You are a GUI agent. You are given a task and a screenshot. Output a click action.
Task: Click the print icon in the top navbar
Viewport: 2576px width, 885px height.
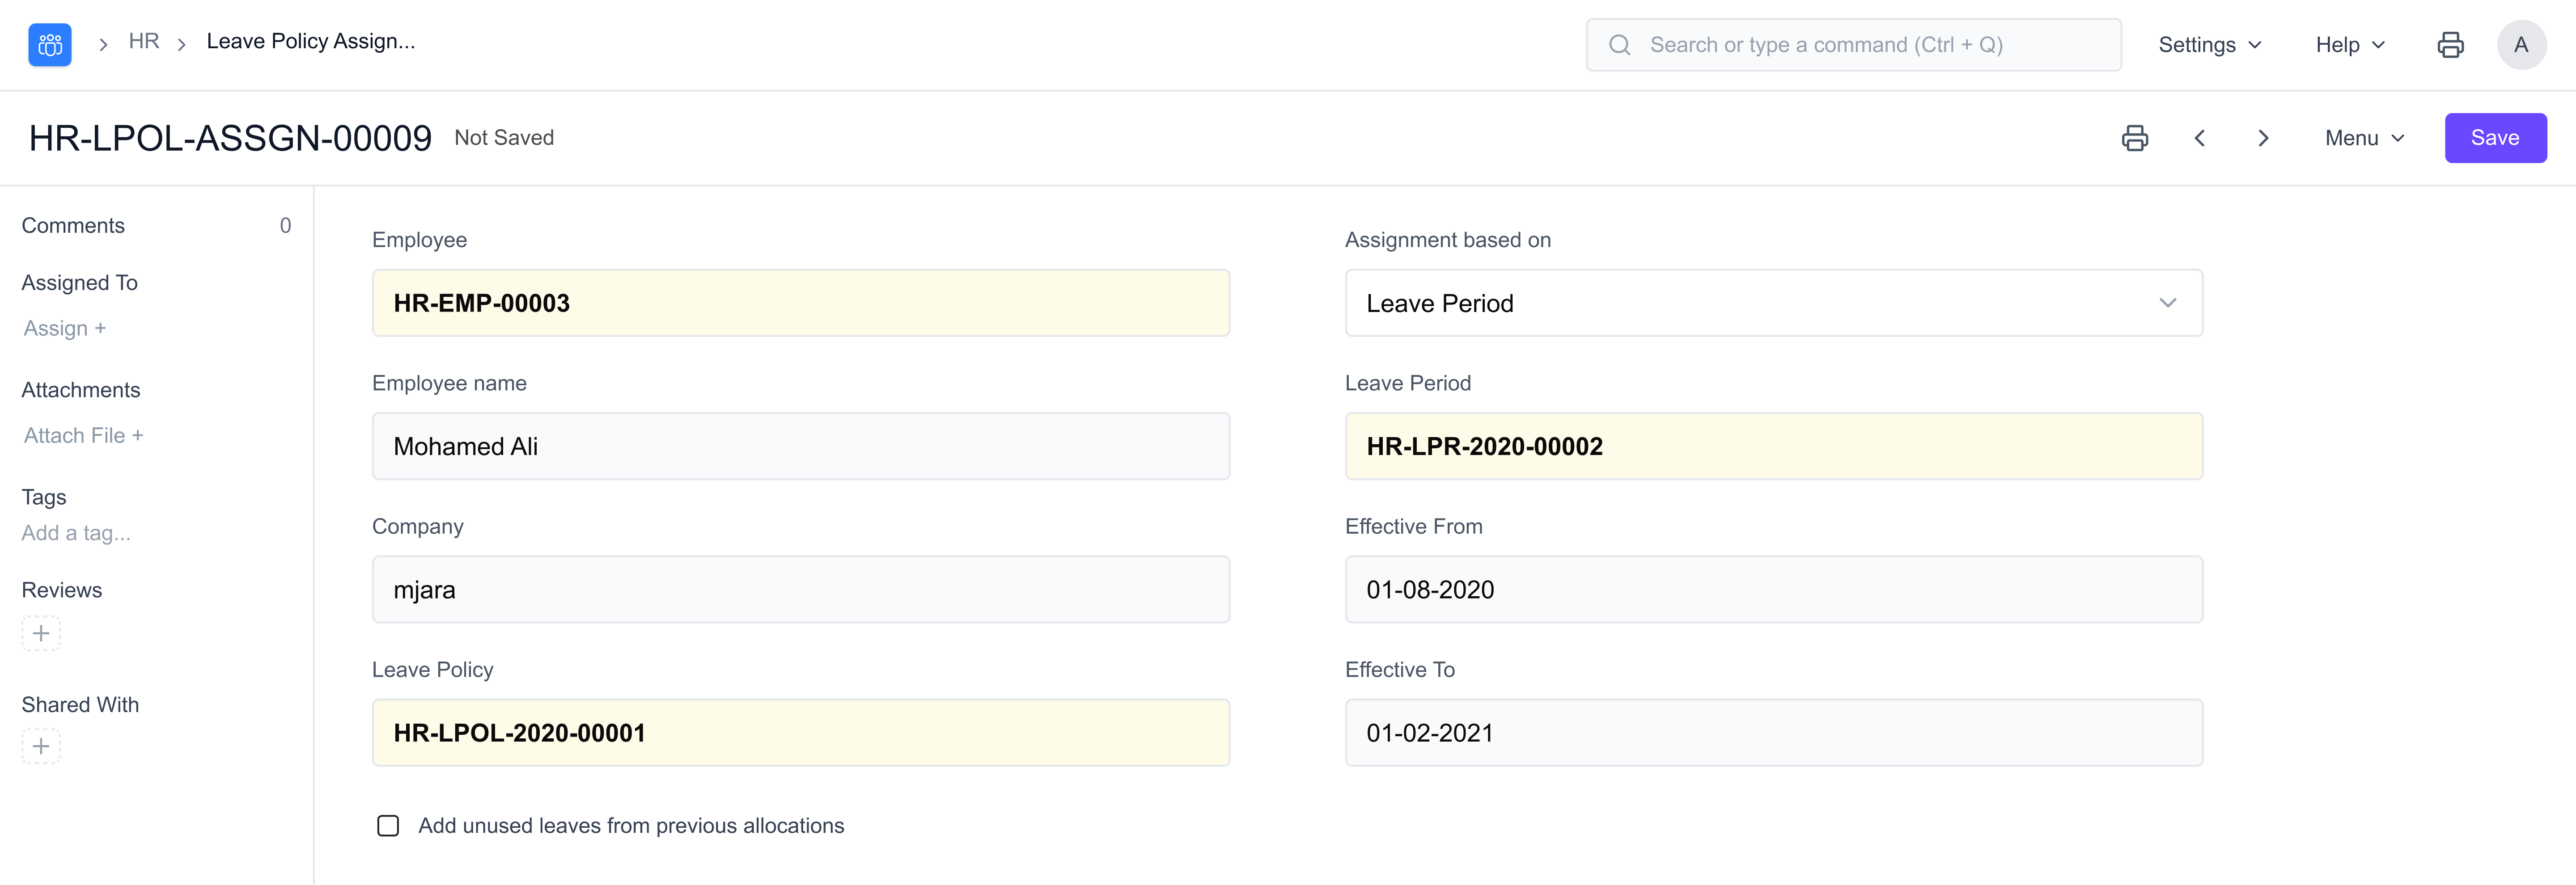click(2451, 44)
